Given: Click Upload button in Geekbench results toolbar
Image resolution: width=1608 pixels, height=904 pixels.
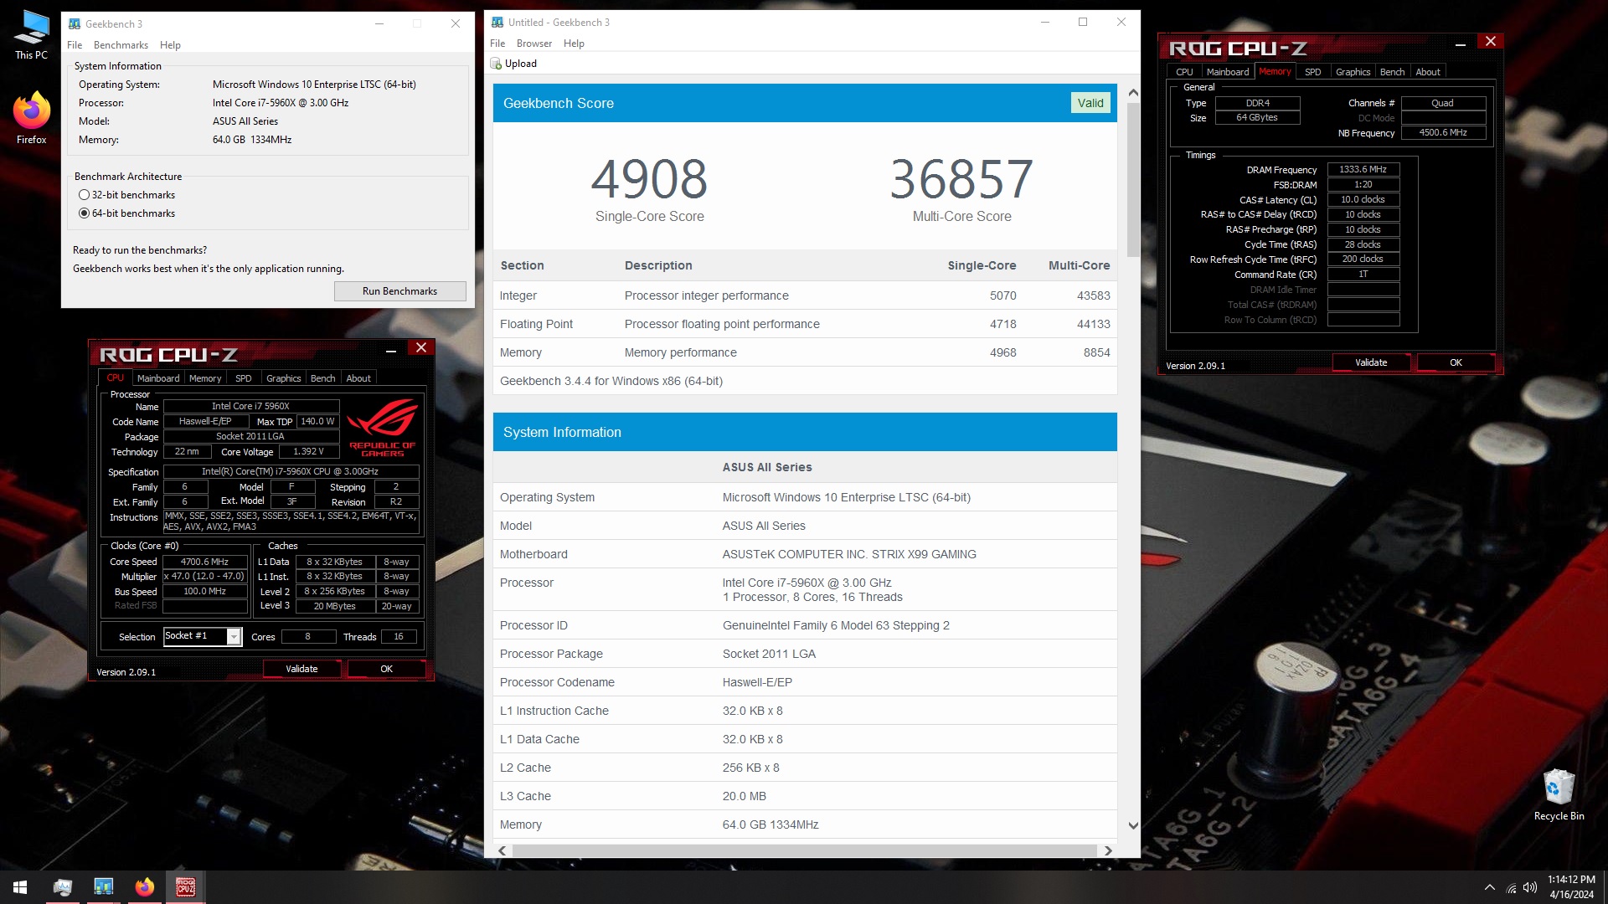Looking at the screenshot, I should 513,64.
